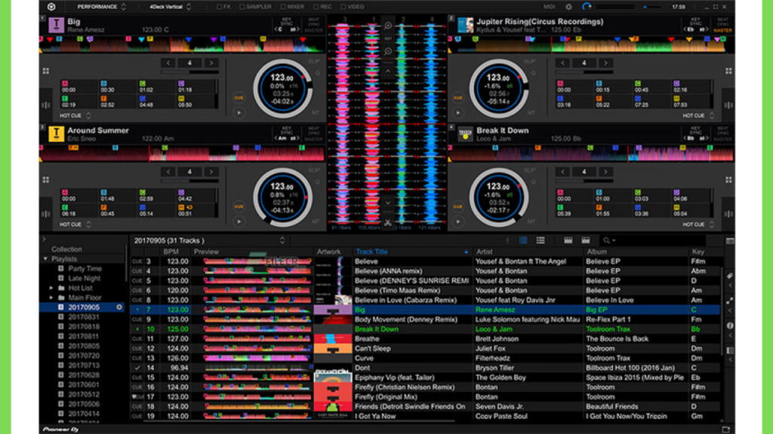Seek within the Big track overview waveform
Image resolution: width=773 pixels, height=434 pixels.
click(182, 44)
